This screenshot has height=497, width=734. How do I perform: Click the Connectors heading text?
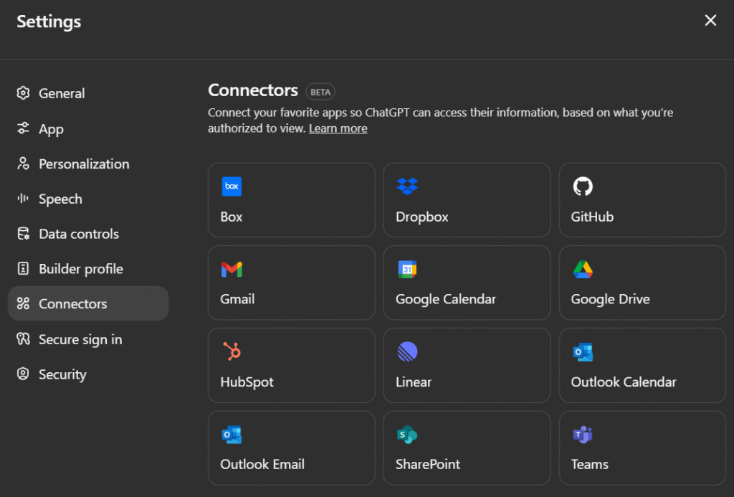253,90
